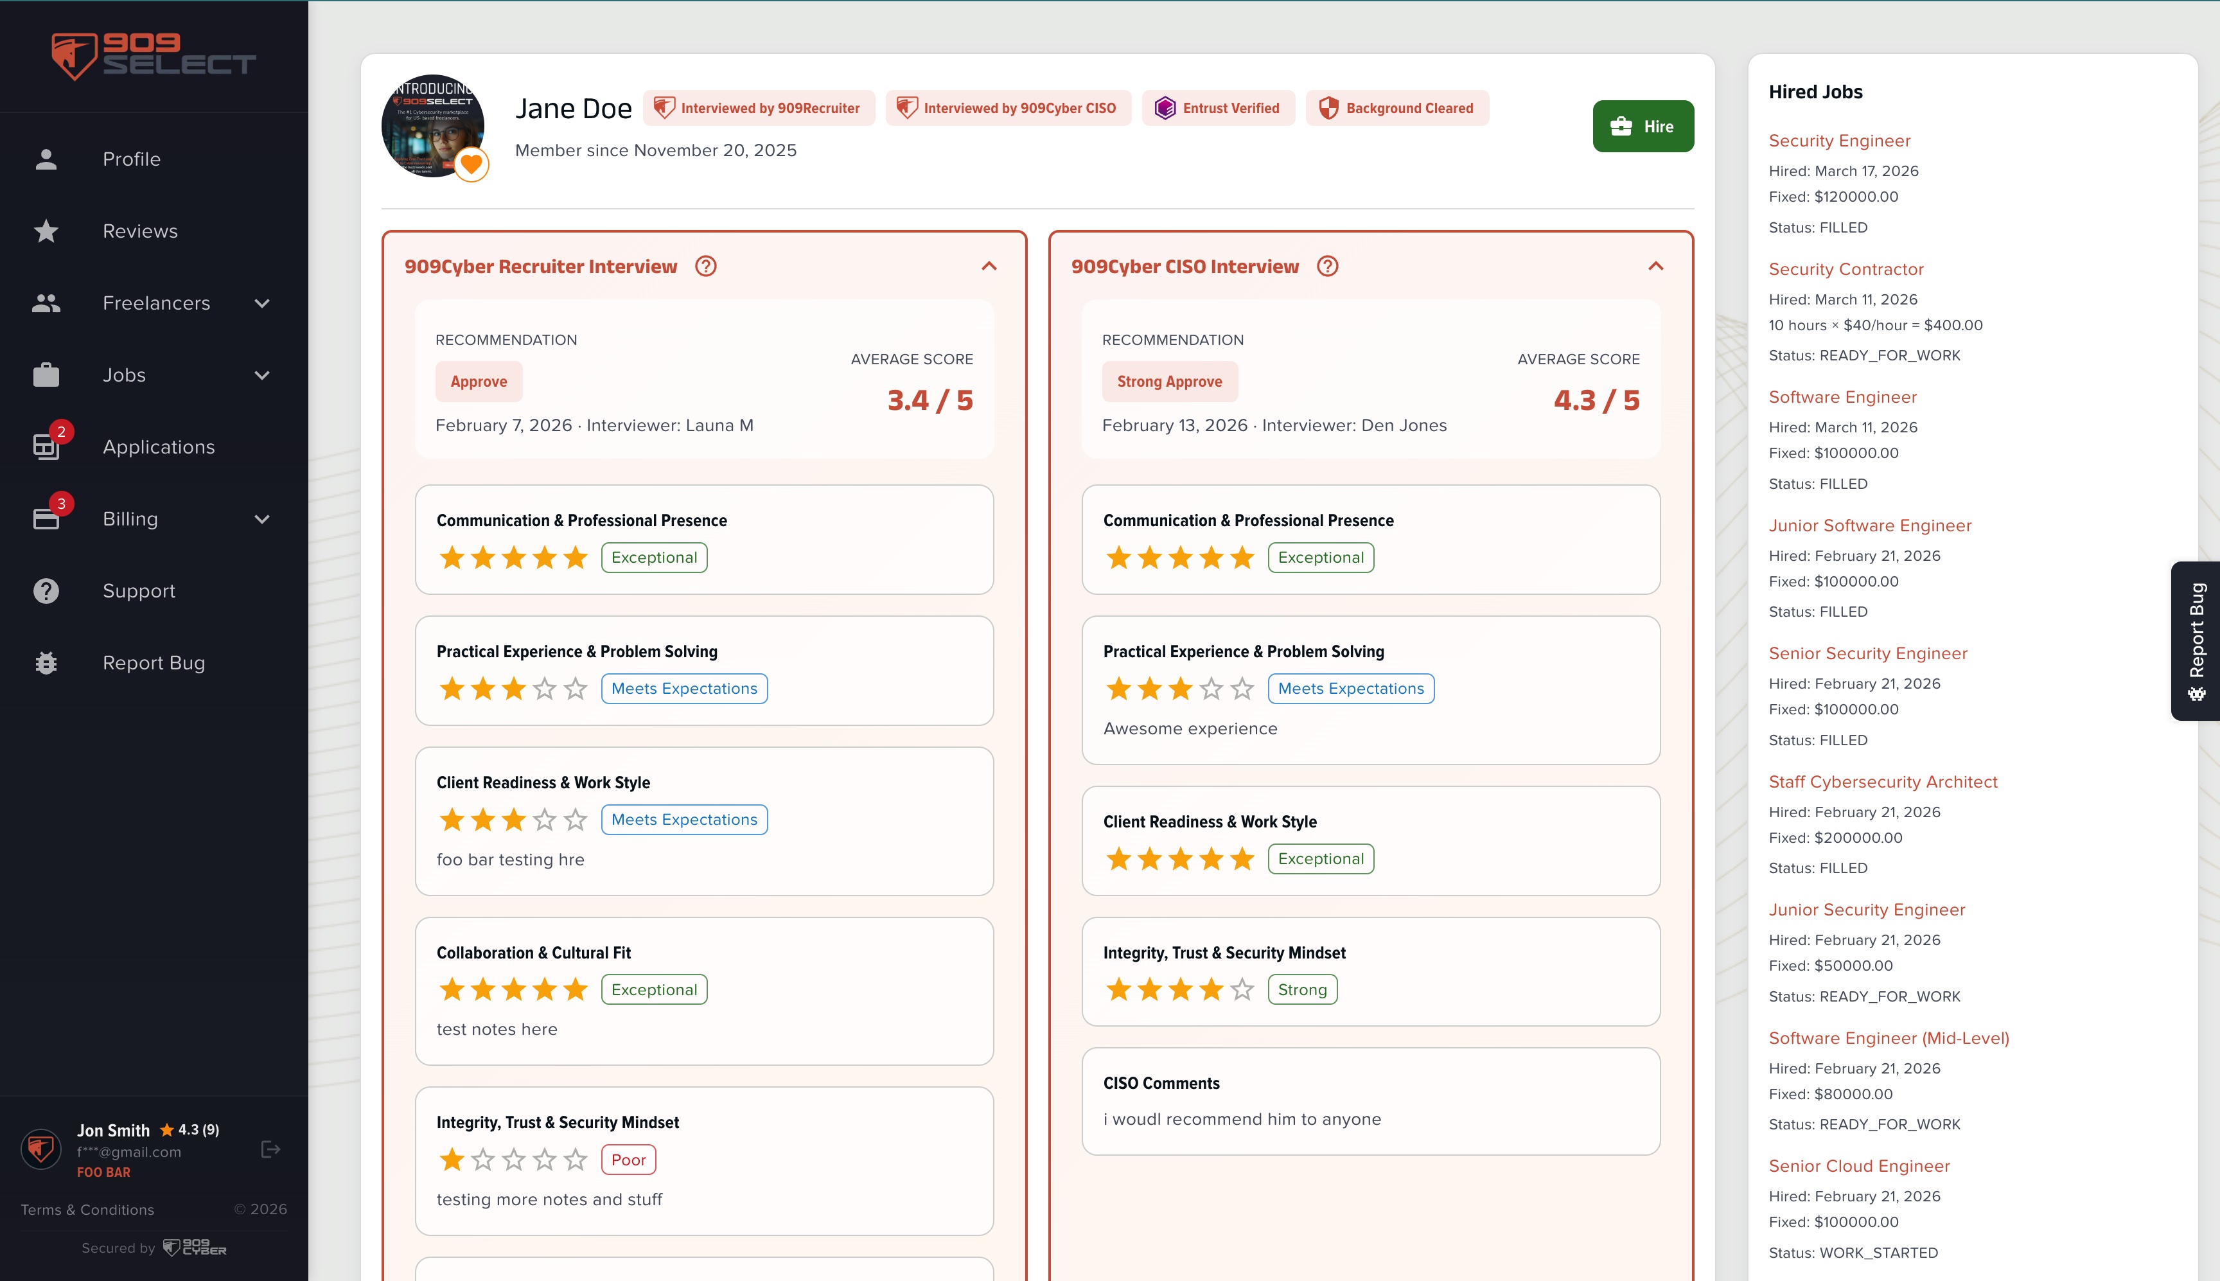Click the Jobs briefcase icon
The width and height of the screenshot is (2220, 1281).
tap(45, 374)
